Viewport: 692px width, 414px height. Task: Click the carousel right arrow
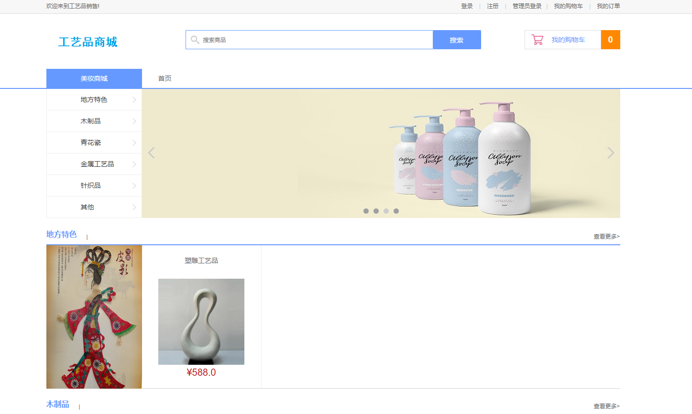coord(611,153)
